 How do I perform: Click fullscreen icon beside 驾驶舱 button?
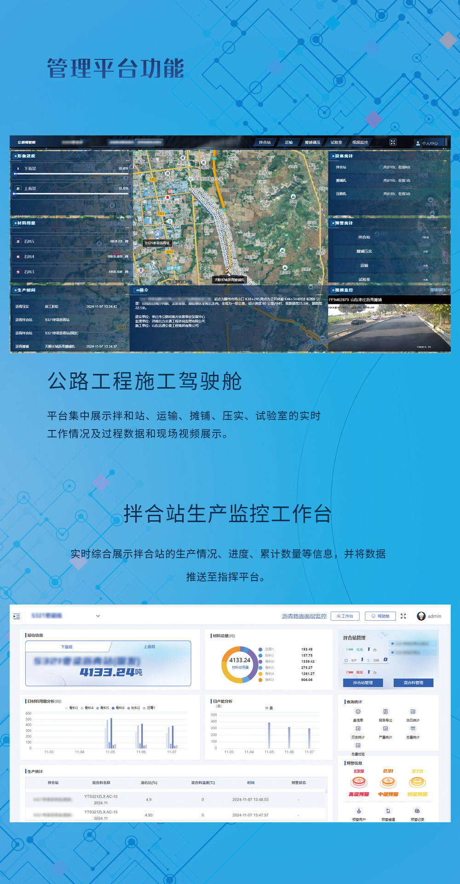(403, 616)
